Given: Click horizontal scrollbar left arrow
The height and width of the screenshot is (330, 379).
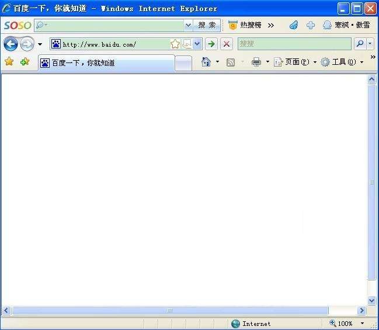Looking at the screenshot, I should coord(6,310).
